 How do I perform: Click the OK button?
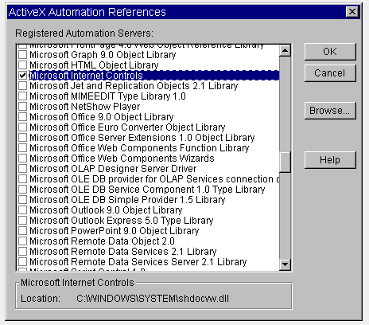click(330, 52)
